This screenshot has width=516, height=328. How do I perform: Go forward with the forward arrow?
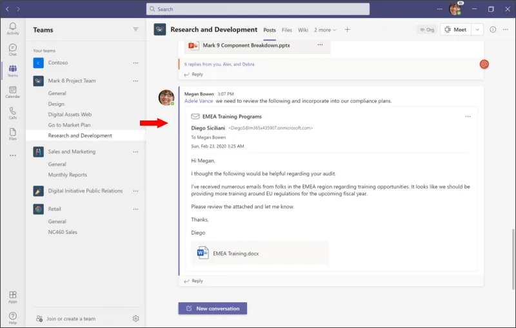click(x=18, y=9)
